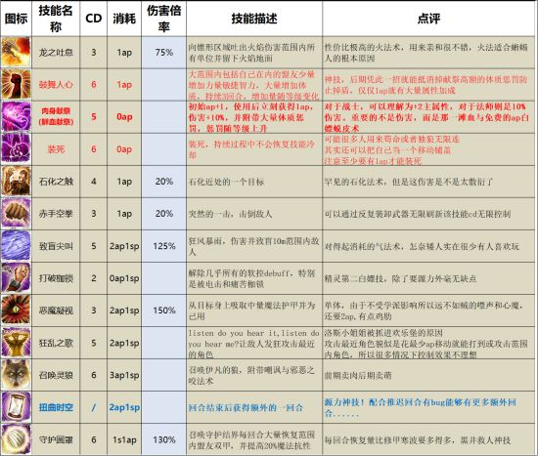
Task: Select the 20% damage cell for 赤手空拳
Action: coord(164,214)
